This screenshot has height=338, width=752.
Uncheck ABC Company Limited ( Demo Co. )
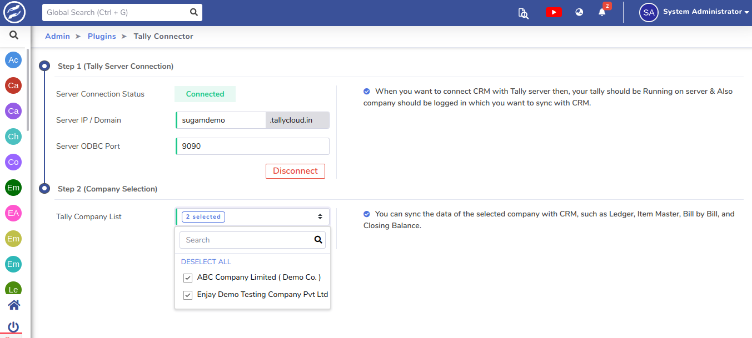187,278
